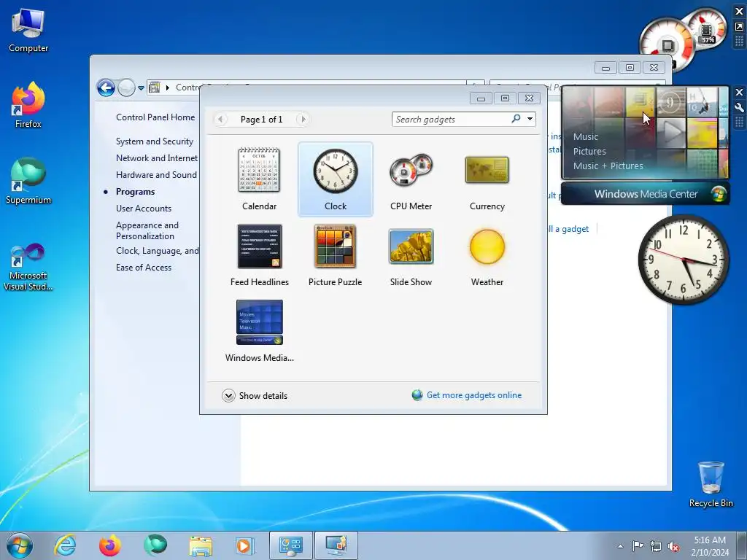747x560 pixels.
Task: Open Firefox desktop shortcut
Action: (28, 105)
